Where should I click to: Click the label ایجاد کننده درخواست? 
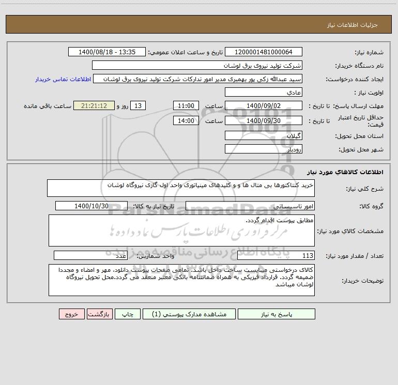355,80
